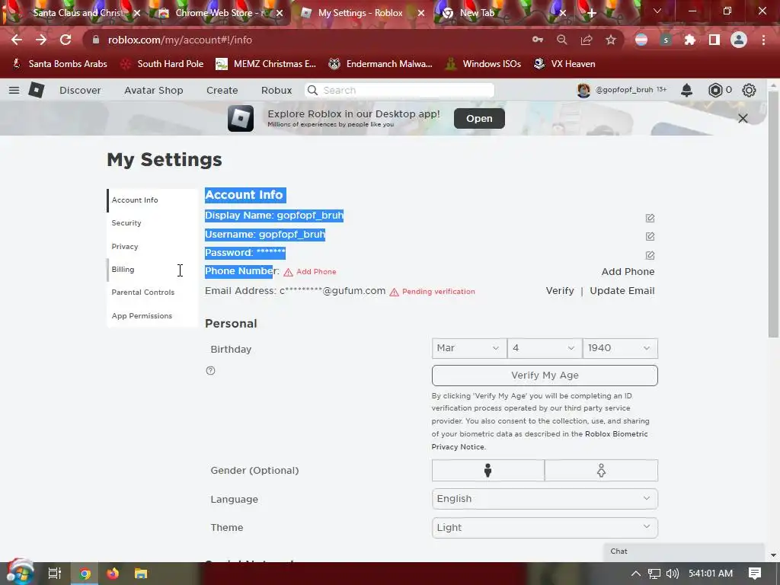Open the tab search chevron

(657, 11)
